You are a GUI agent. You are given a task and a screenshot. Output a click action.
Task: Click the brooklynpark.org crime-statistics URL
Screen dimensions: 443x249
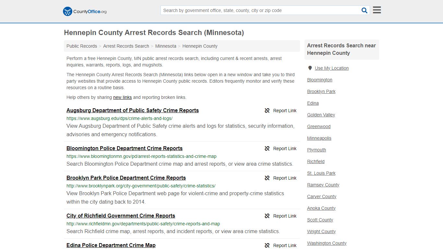click(x=141, y=186)
